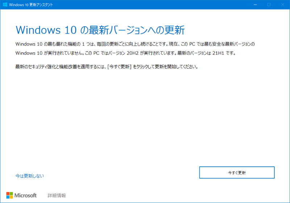The image size is (290, 203).
Task: Click the line starting 最新のセキュリティ強化と機能改善
Action: (x=107, y=67)
